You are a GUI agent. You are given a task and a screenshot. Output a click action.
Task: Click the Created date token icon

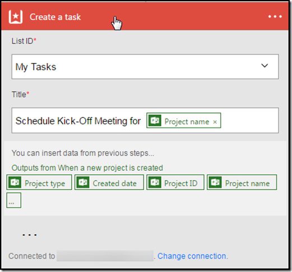pos(83,182)
